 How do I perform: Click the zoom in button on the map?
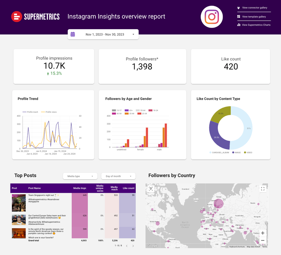(x=263, y=233)
